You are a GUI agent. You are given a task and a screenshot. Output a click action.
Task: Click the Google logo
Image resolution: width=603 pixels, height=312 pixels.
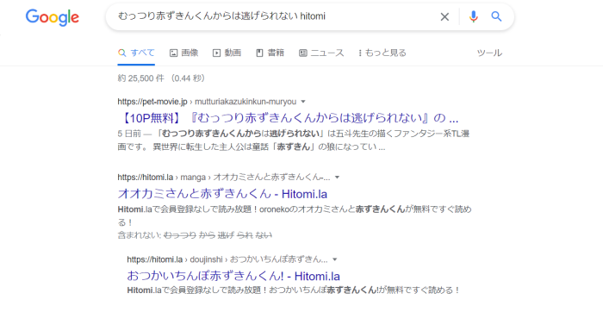pyautogui.click(x=53, y=18)
